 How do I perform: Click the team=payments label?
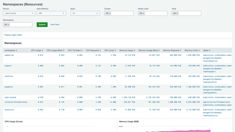(x=210, y=93)
